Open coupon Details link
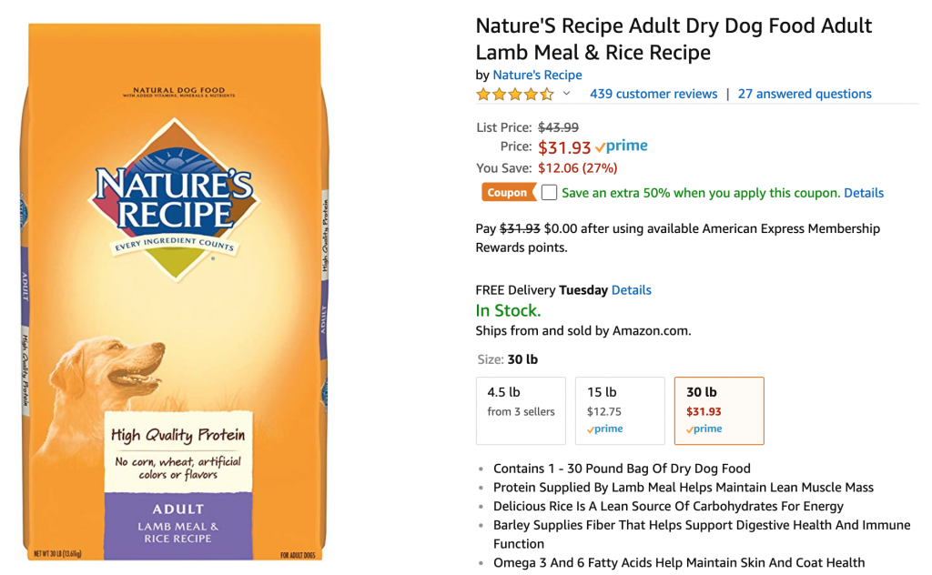Image resolution: width=932 pixels, height=575 pixels. 864,193
